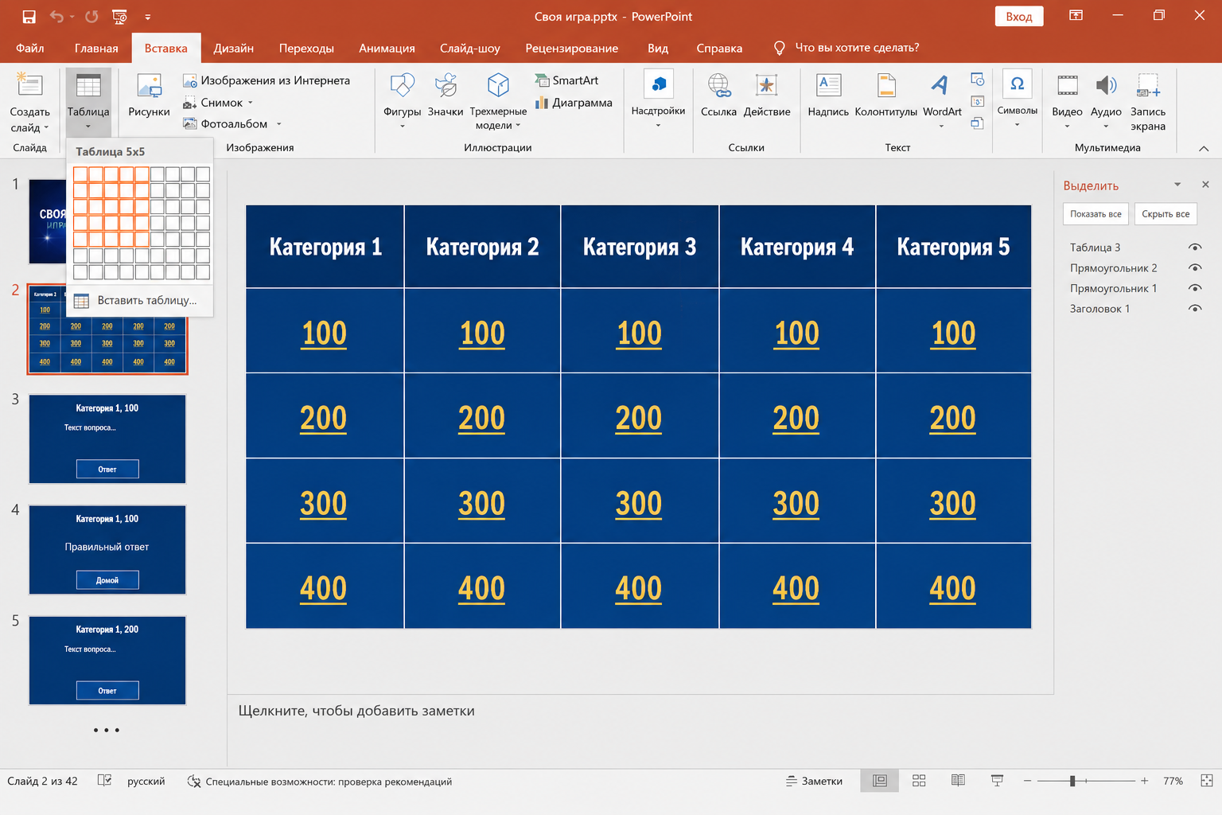The height and width of the screenshot is (815, 1222).
Task: Click the Показать все button
Action: coord(1096,214)
